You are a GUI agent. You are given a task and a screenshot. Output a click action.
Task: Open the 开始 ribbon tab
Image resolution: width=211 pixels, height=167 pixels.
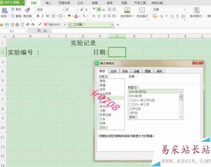click(34, 3)
